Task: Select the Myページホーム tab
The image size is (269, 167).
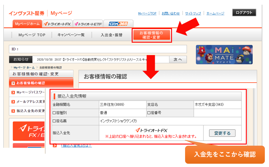Action: 27,24
